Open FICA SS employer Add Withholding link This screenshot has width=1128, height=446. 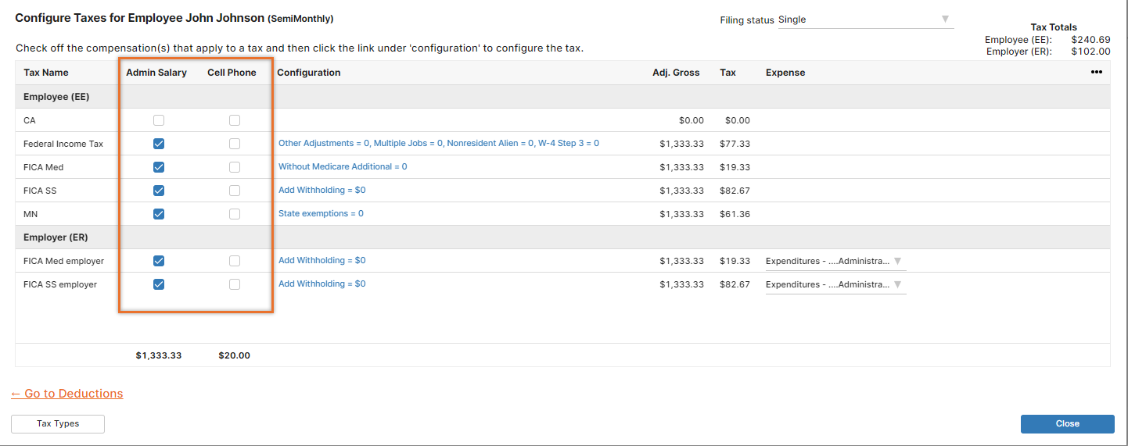click(322, 284)
